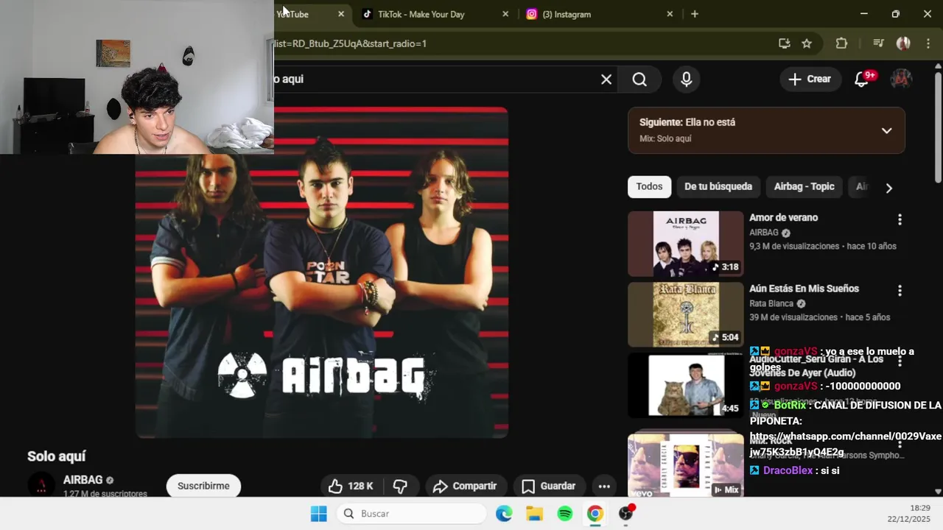This screenshot has width=943, height=530.
Task: Open the Windows Start menu
Action: [x=318, y=514]
